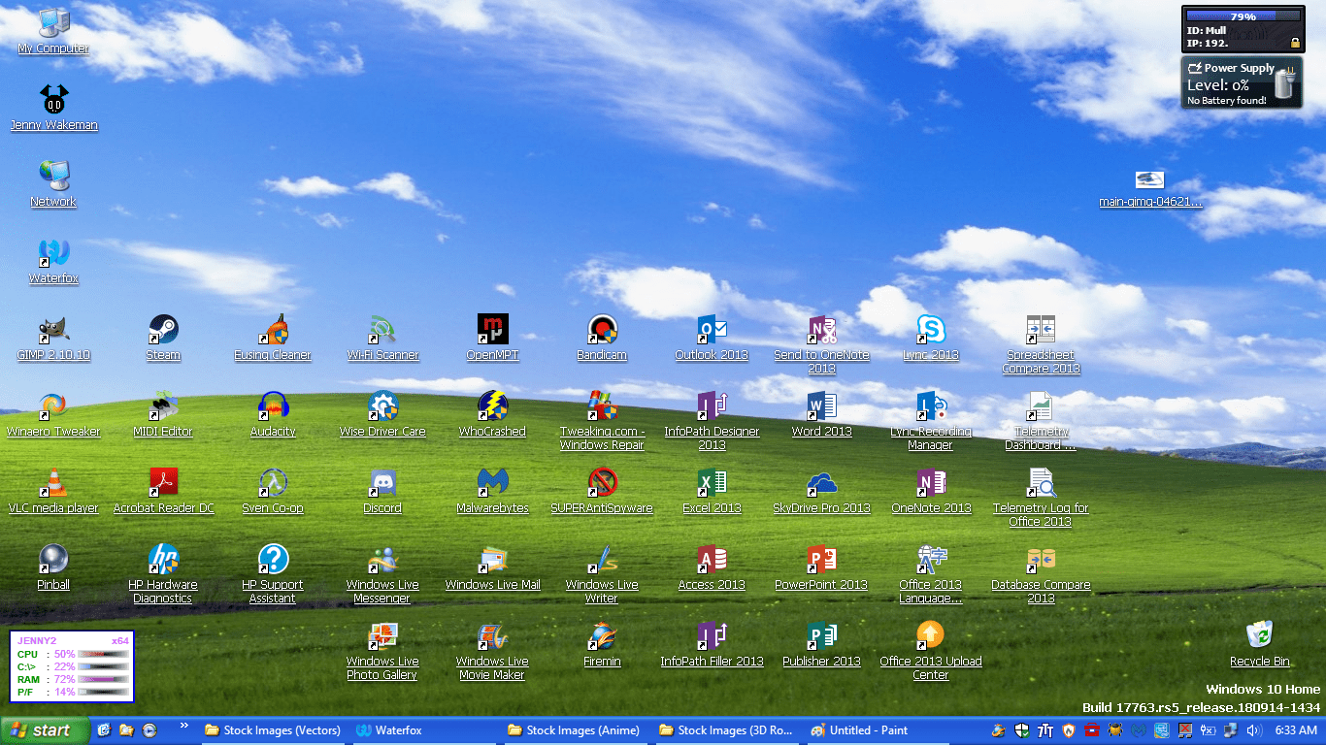The height and width of the screenshot is (745, 1326).
Task: Switch to Untitled - Paint taskbar button
Action: coord(879,731)
